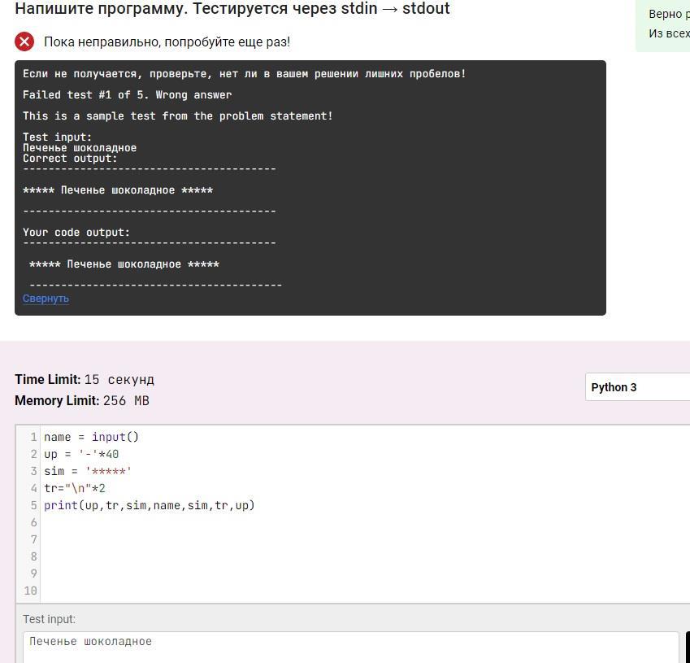Click the "Your code output:" text

click(76, 233)
